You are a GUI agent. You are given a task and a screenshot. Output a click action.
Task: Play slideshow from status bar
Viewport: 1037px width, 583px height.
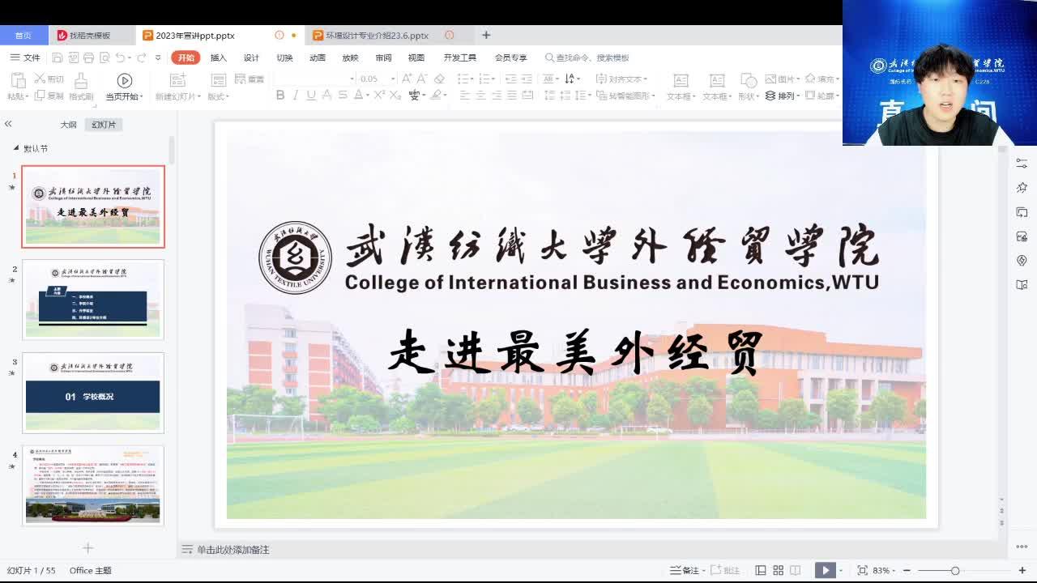(825, 570)
